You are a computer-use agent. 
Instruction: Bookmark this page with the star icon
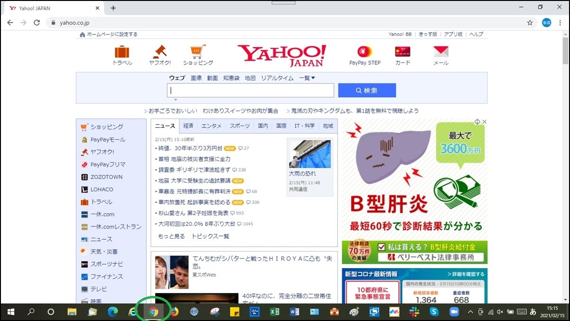click(x=530, y=22)
